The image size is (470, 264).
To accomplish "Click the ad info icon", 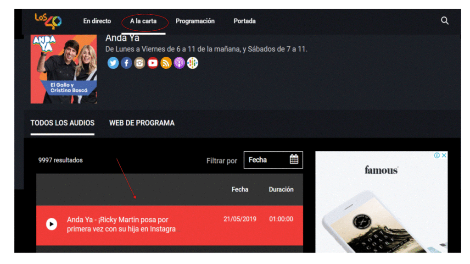I will click(x=437, y=155).
